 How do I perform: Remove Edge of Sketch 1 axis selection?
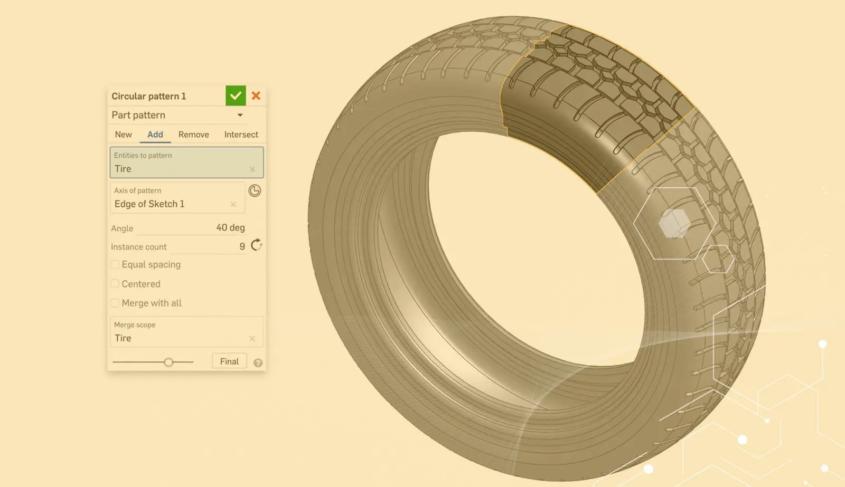(x=233, y=204)
